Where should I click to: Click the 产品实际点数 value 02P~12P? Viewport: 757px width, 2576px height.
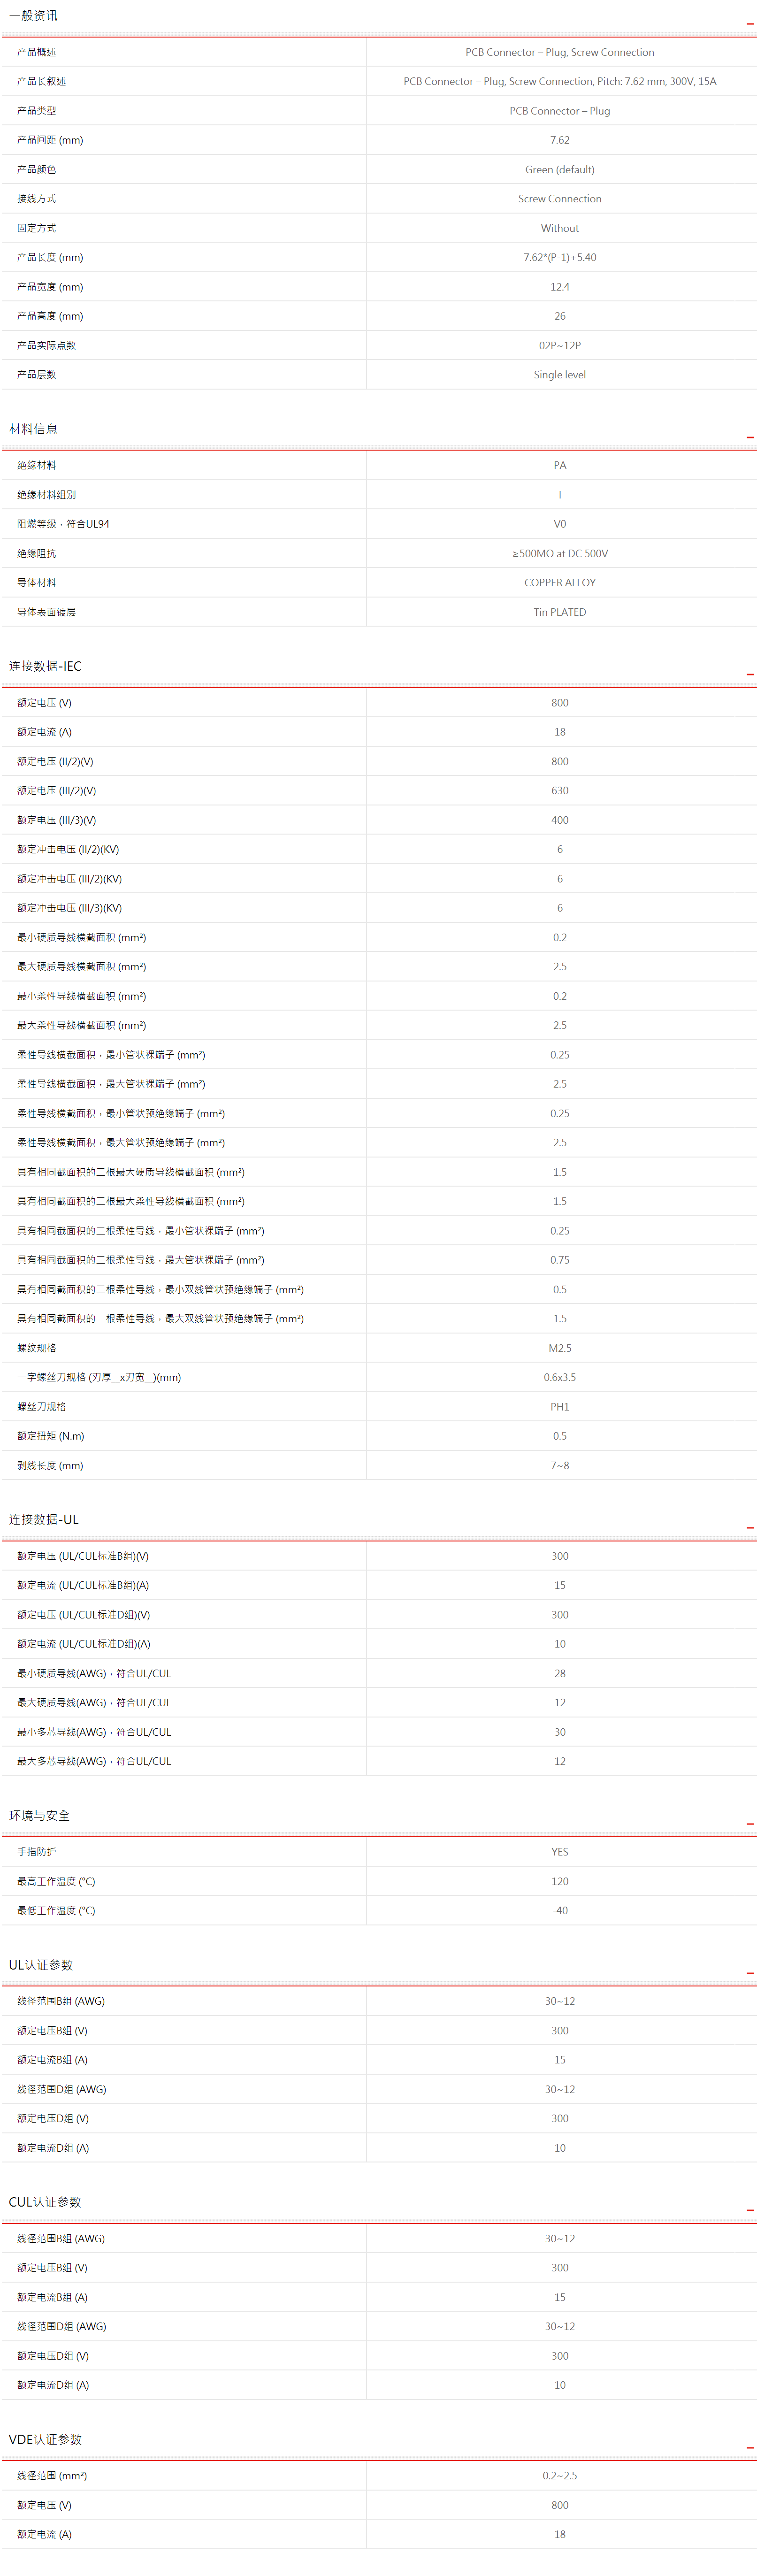(x=559, y=346)
